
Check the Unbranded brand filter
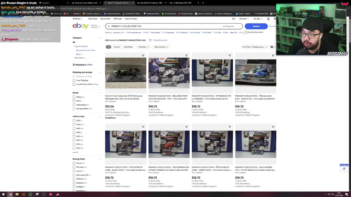tap(74, 105)
